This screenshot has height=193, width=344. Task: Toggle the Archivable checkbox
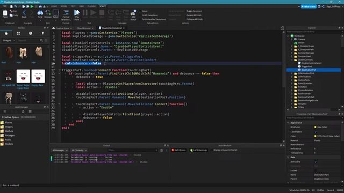click(x=316, y=162)
